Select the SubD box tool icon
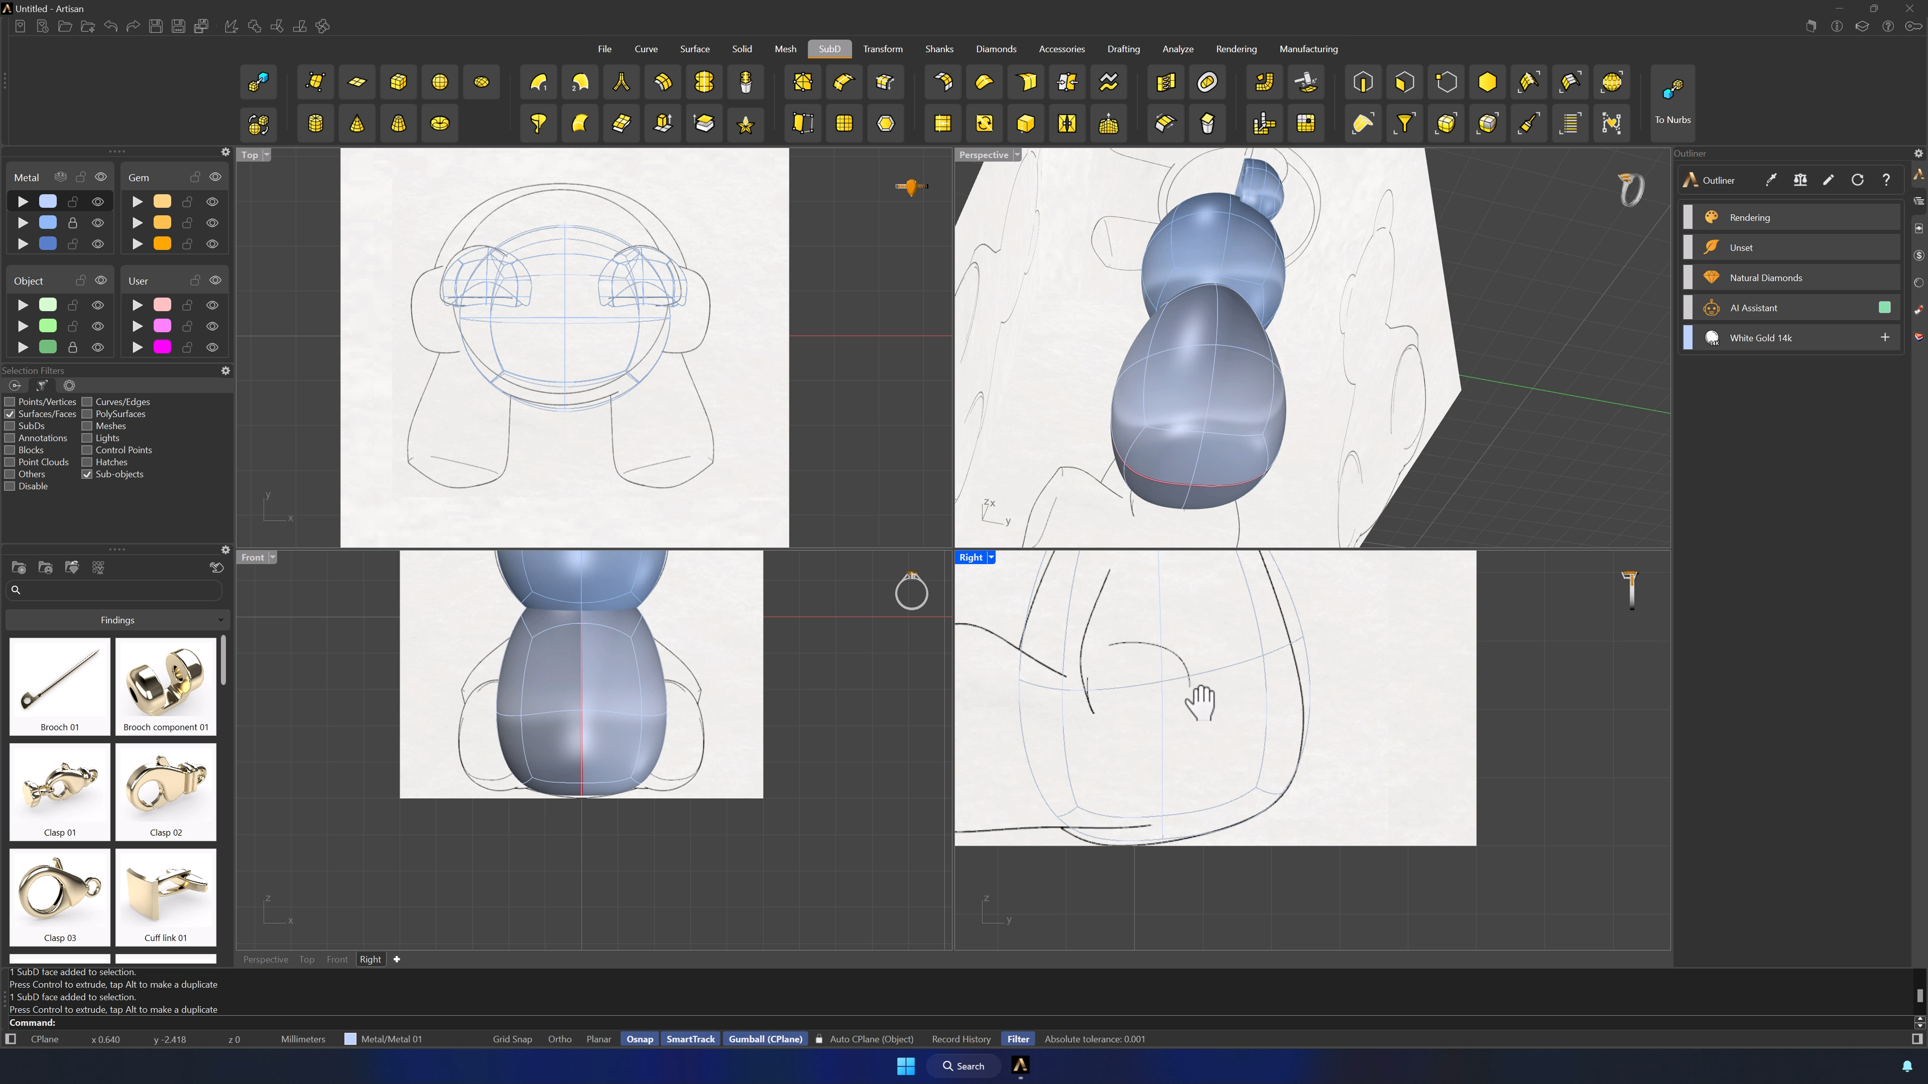 [x=398, y=82]
